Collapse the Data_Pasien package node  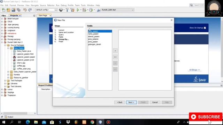(8, 48)
